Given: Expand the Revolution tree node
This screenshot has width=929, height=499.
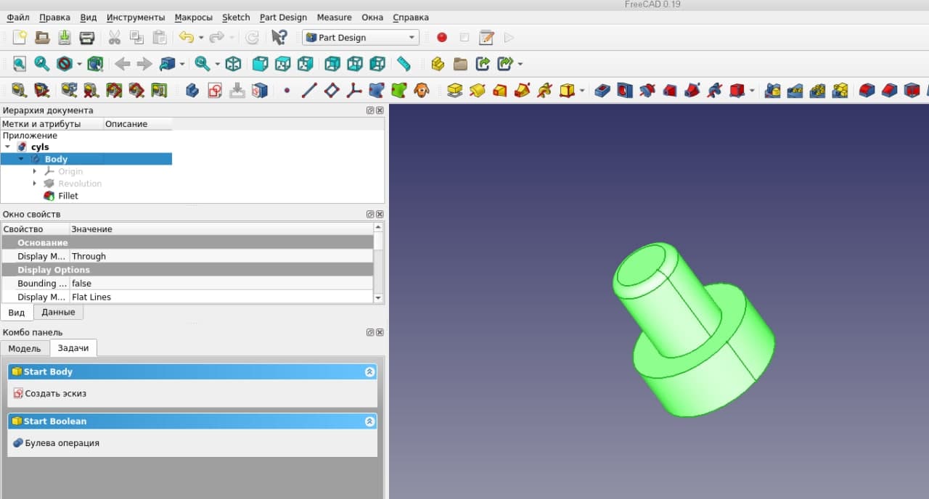Looking at the screenshot, I should [x=34, y=183].
